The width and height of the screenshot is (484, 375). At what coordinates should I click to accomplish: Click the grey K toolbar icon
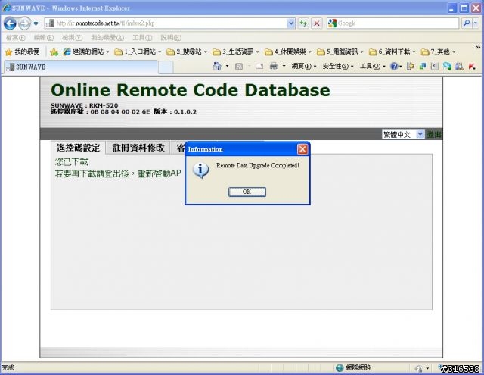click(435, 67)
